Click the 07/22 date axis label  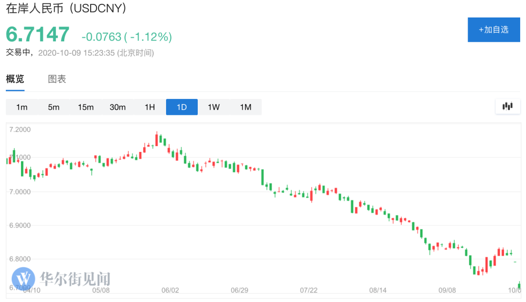pos(309,290)
